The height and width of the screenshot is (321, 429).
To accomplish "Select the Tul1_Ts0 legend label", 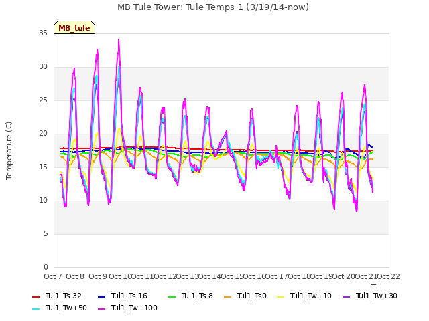I will [x=252, y=296].
